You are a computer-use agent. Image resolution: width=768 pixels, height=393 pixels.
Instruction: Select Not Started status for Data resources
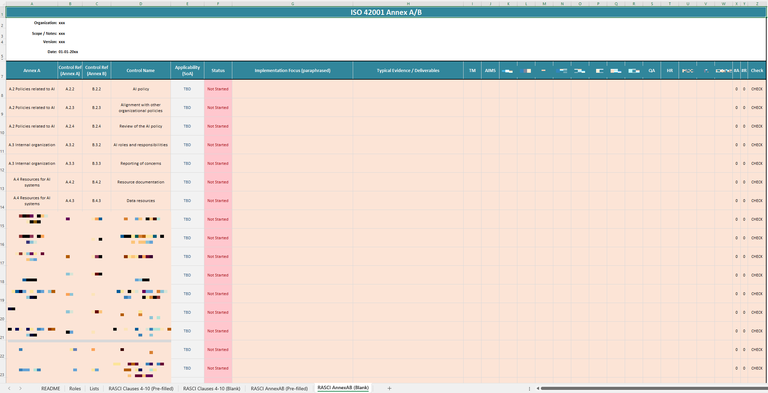(x=218, y=201)
